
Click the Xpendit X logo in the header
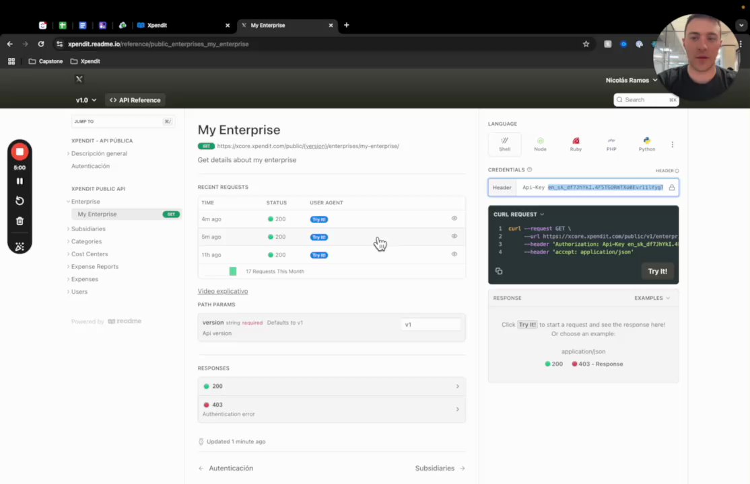coord(79,79)
